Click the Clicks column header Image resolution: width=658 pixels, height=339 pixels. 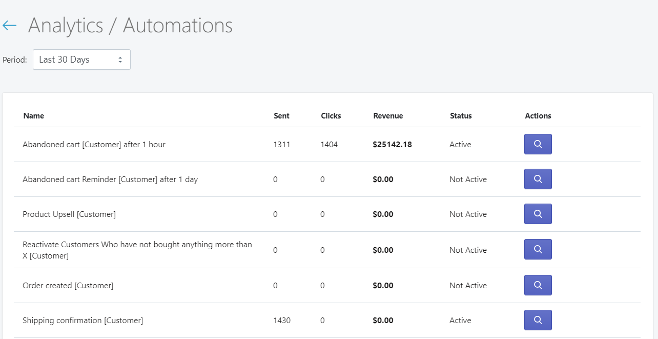pyautogui.click(x=331, y=116)
